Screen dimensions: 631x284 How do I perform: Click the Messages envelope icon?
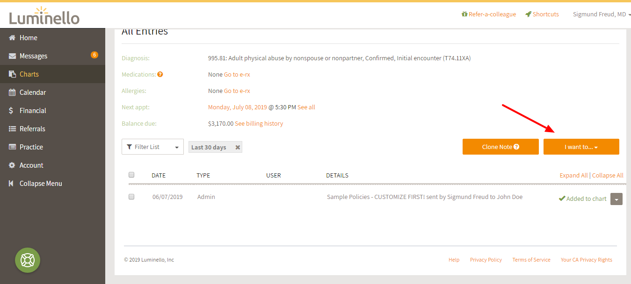tap(12, 56)
